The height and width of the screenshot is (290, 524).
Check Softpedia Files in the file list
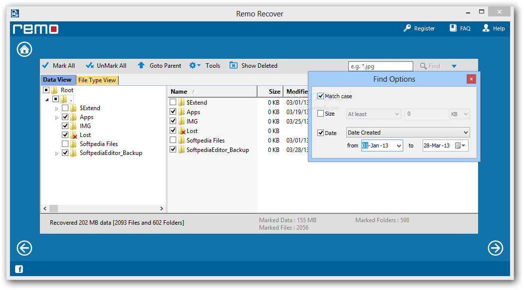[x=173, y=140]
